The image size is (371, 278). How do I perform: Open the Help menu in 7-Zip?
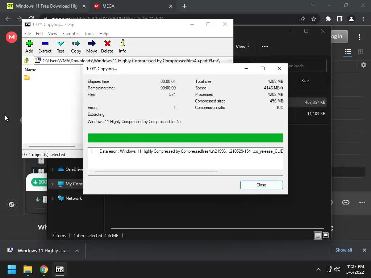click(x=104, y=34)
